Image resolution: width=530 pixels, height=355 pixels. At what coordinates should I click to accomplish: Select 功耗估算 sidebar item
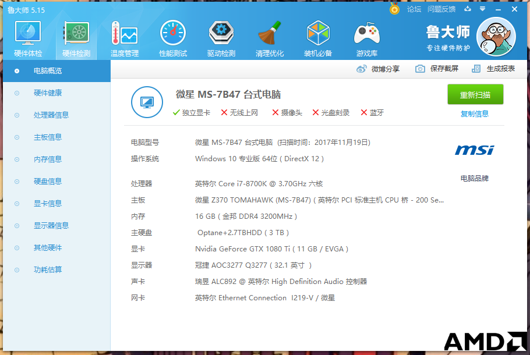click(x=57, y=270)
